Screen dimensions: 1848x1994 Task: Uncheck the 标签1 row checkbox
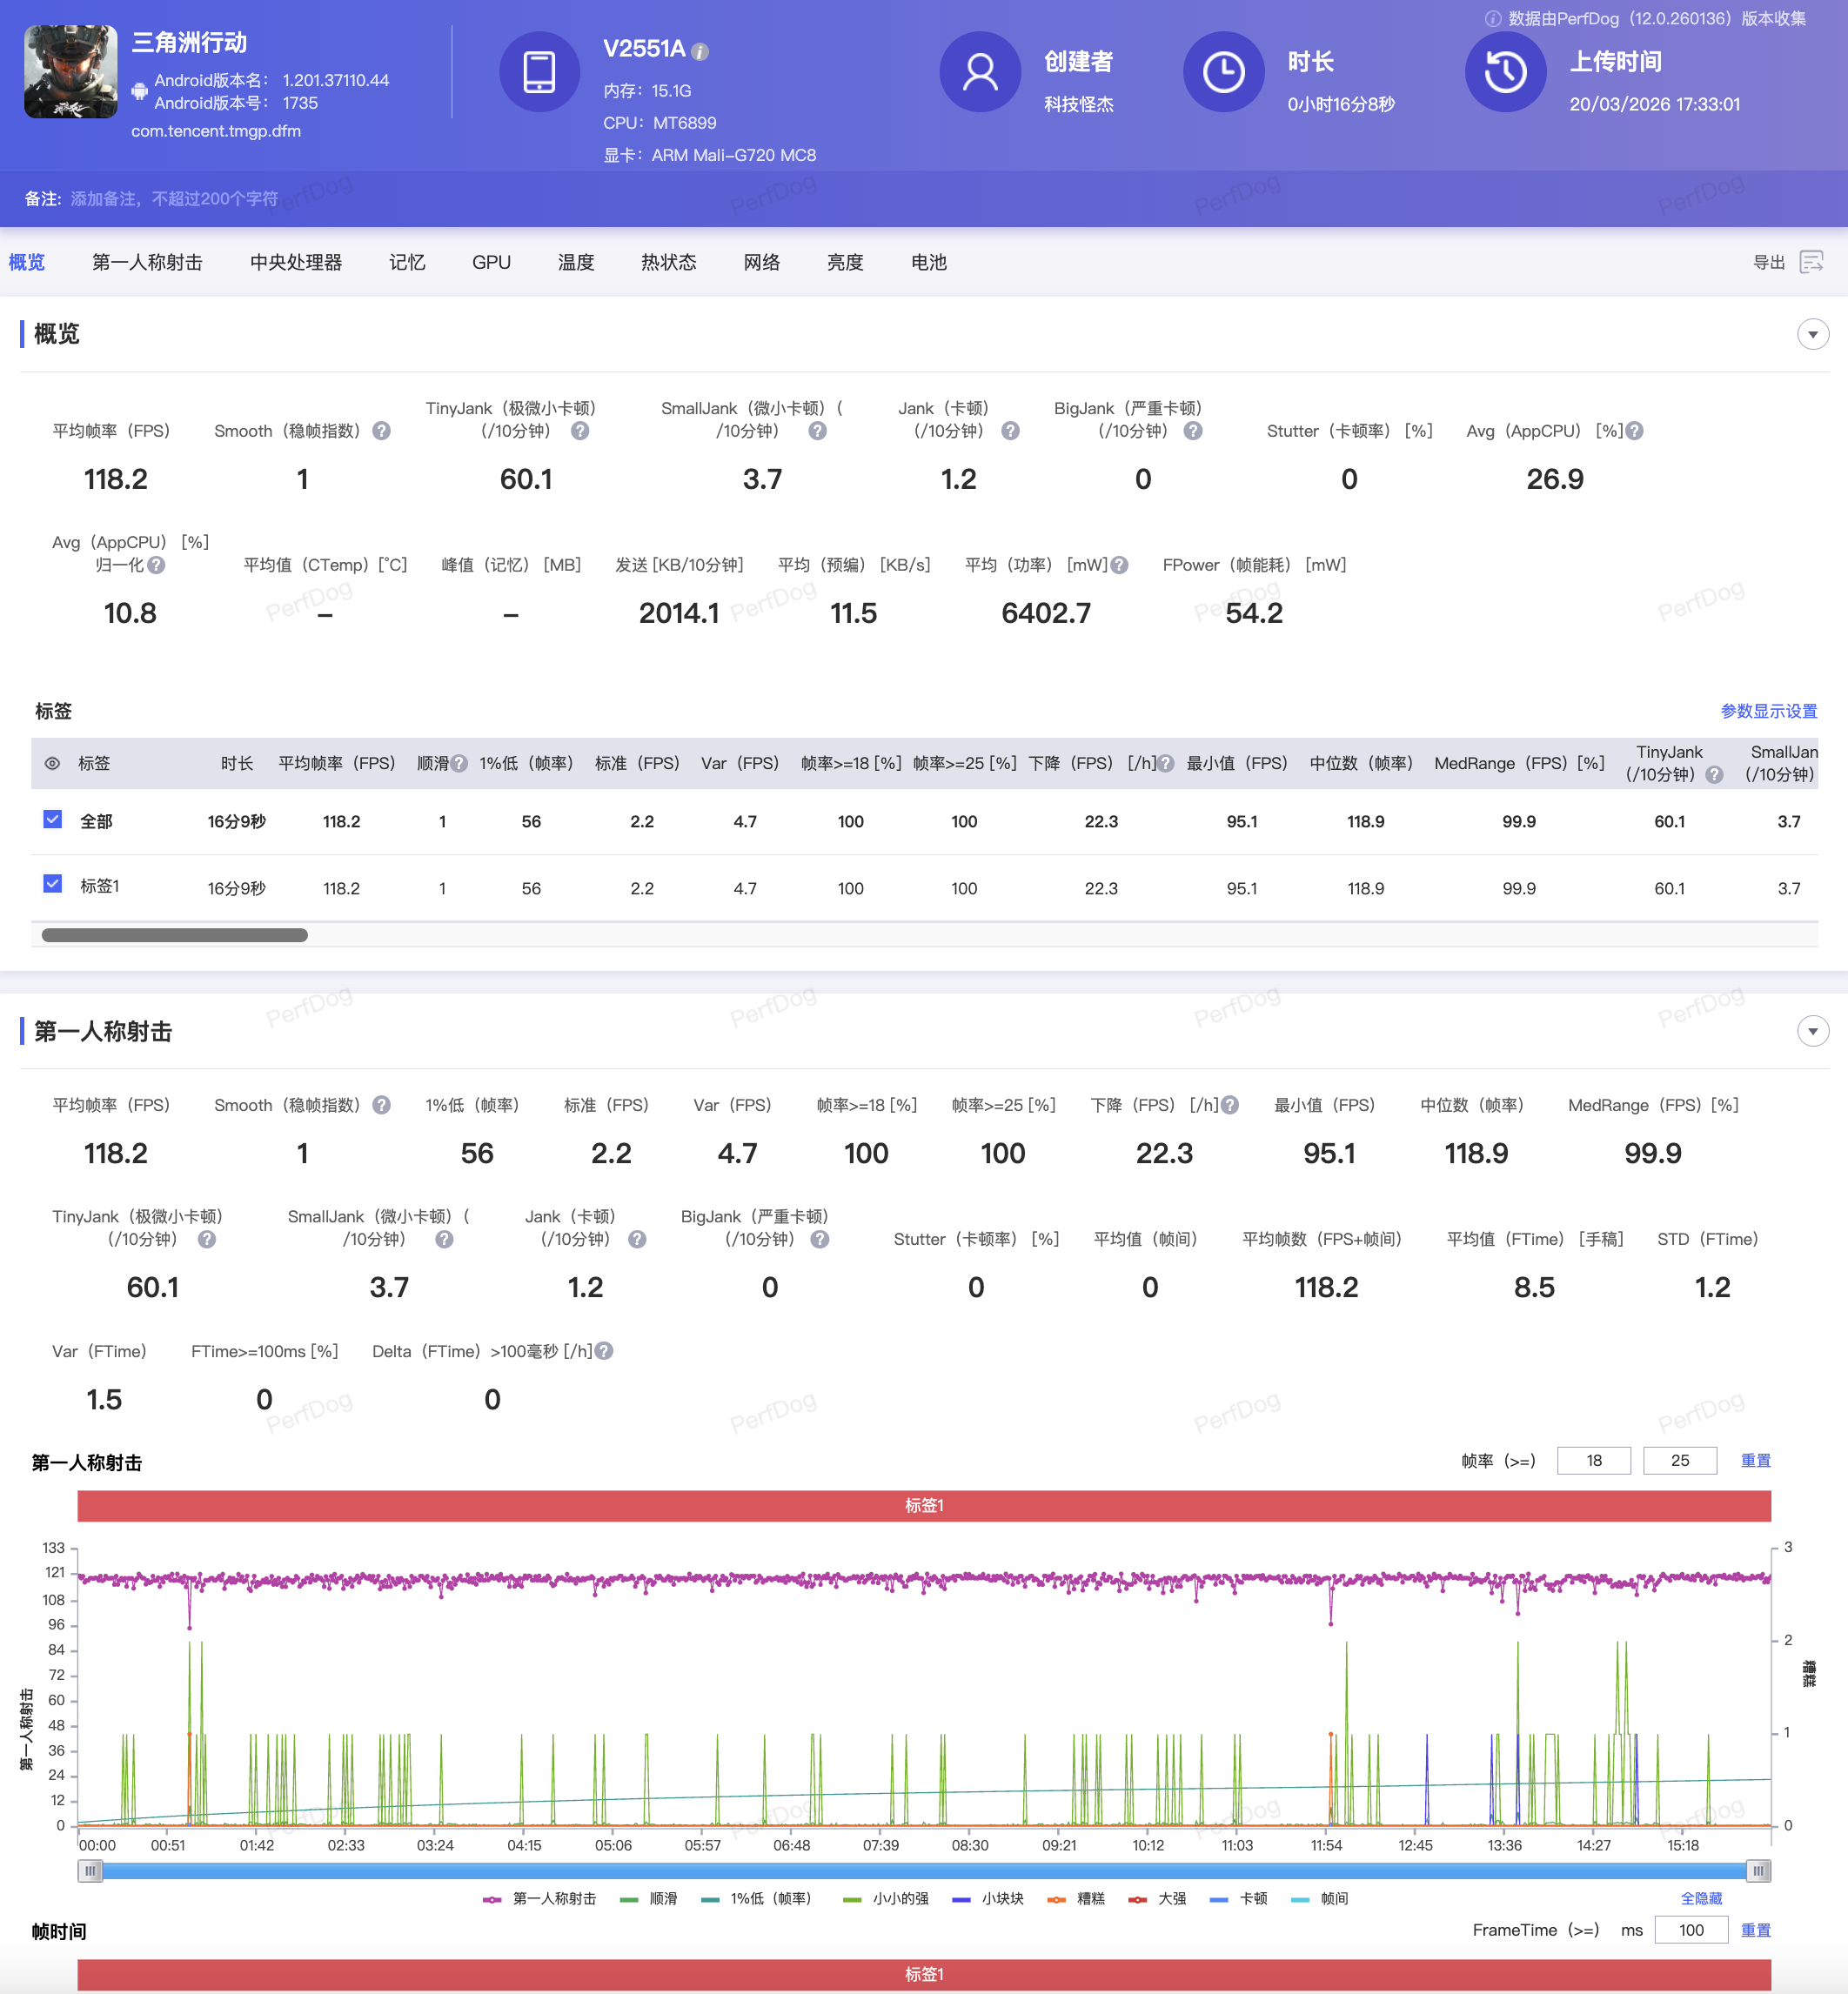coord(53,885)
